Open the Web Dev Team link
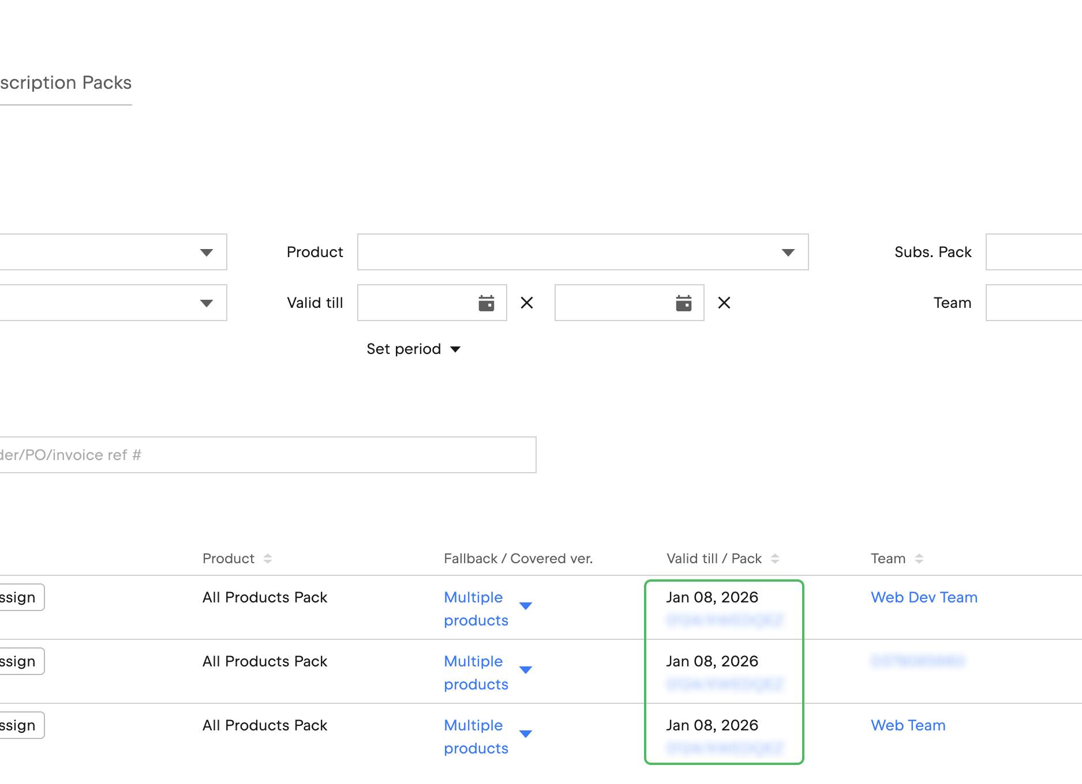 (x=923, y=597)
